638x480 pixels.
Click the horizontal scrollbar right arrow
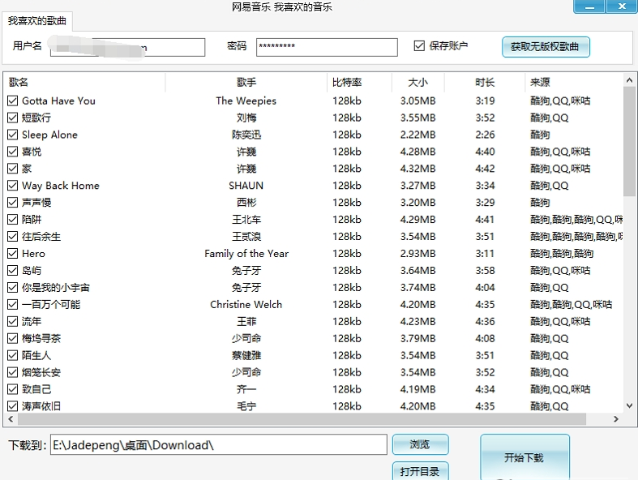pos(616,419)
